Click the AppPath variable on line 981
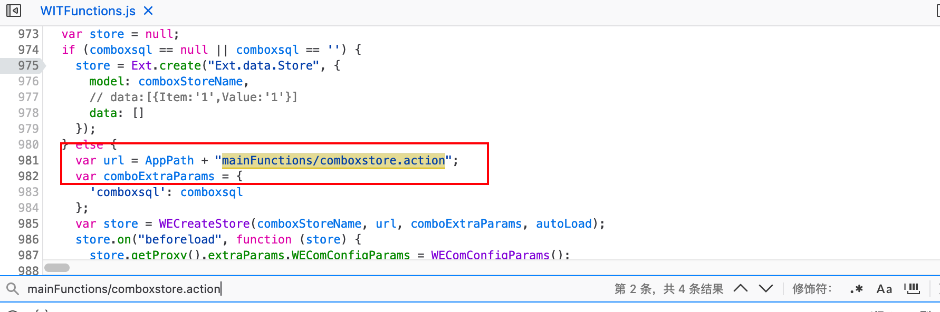 pos(169,160)
